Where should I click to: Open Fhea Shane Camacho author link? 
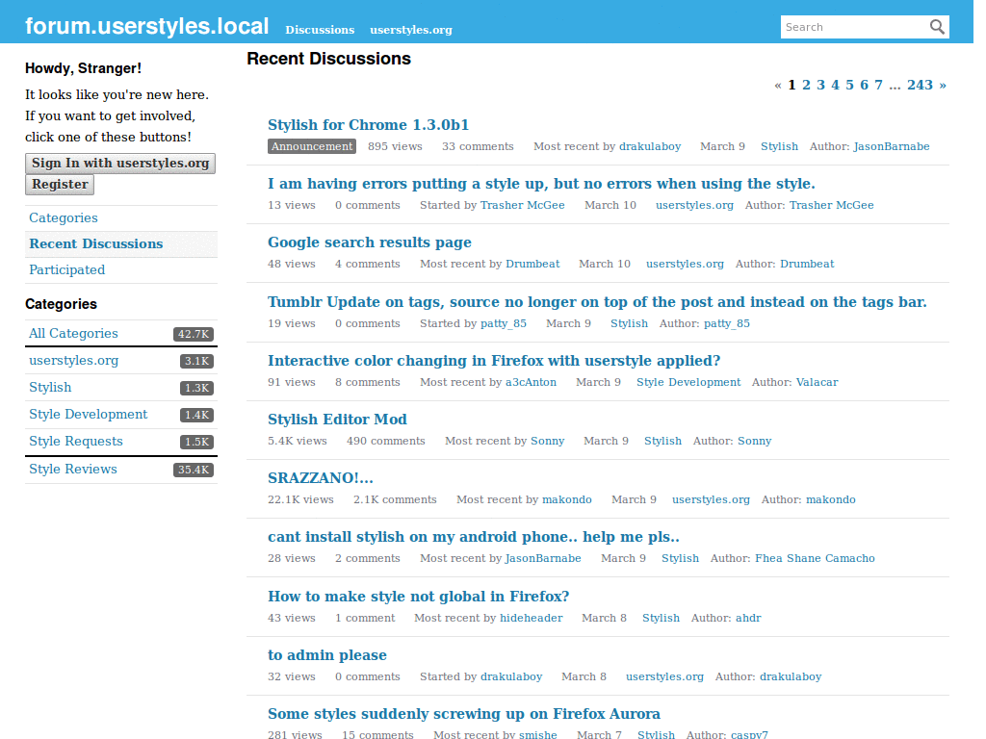[815, 559]
